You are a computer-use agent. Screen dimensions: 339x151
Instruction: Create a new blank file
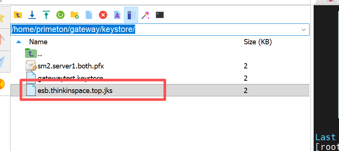click(89, 15)
